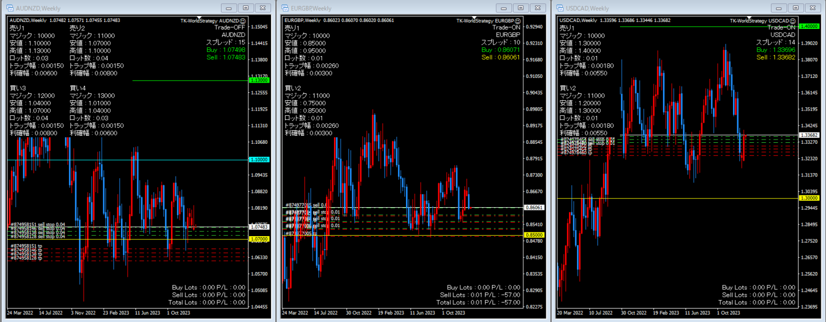
Task: Minimize the EURGBP Weekly chart window
Action: [504, 8]
